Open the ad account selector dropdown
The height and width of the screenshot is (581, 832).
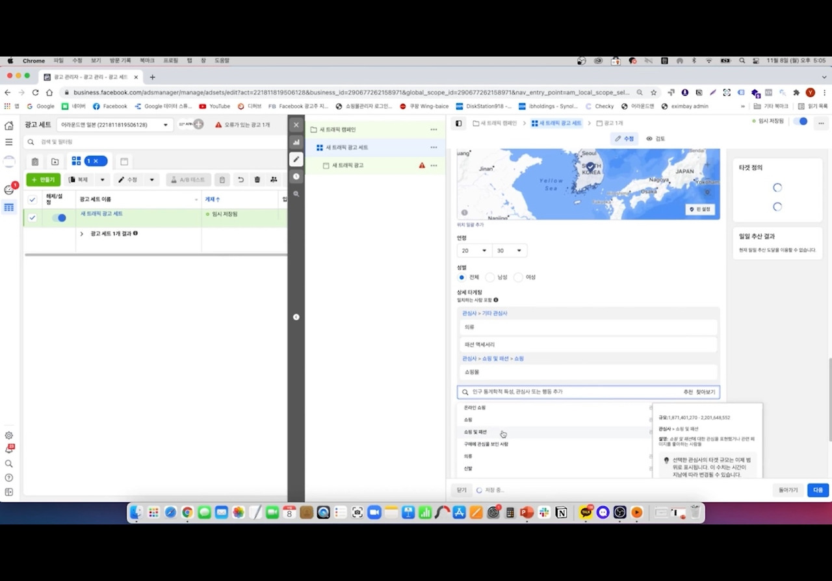[114, 124]
